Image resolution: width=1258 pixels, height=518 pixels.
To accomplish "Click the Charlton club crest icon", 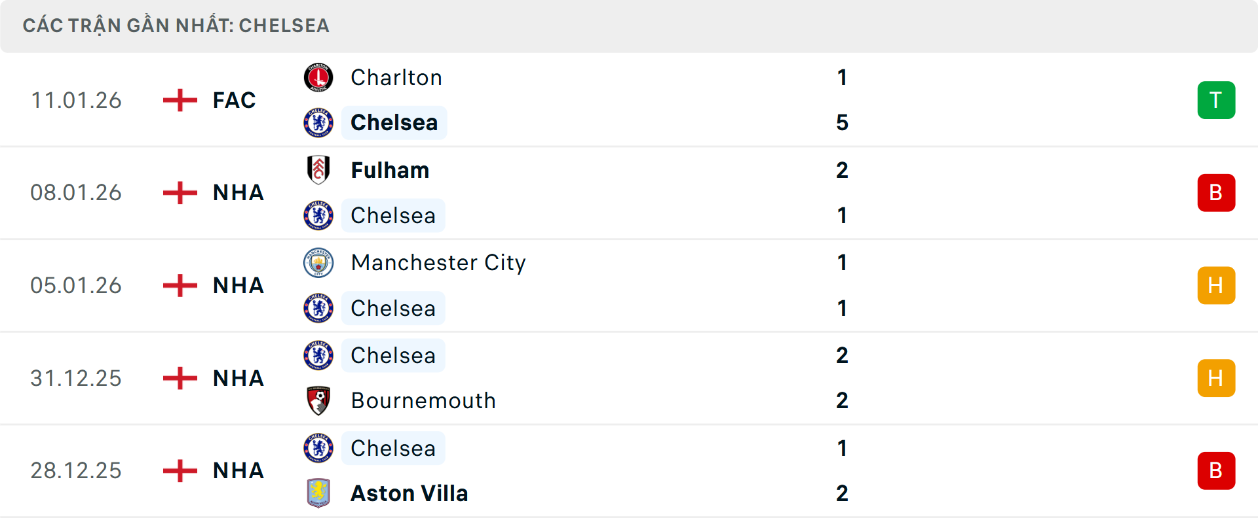I will point(319,77).
